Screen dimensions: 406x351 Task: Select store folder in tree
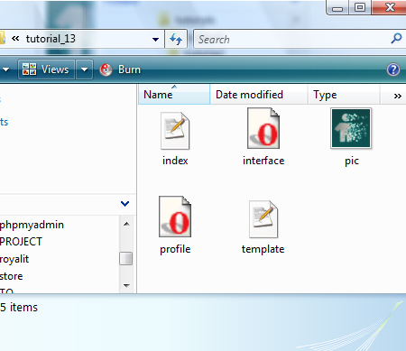(x=12, y=276)
